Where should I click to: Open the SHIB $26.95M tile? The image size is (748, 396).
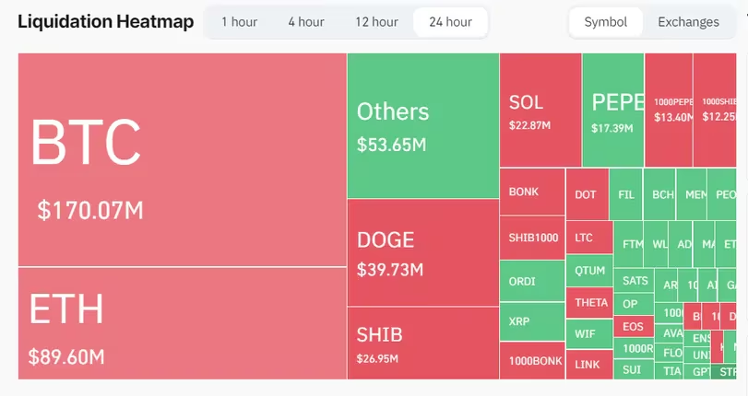pyautogui.click(x=422, y=342)
